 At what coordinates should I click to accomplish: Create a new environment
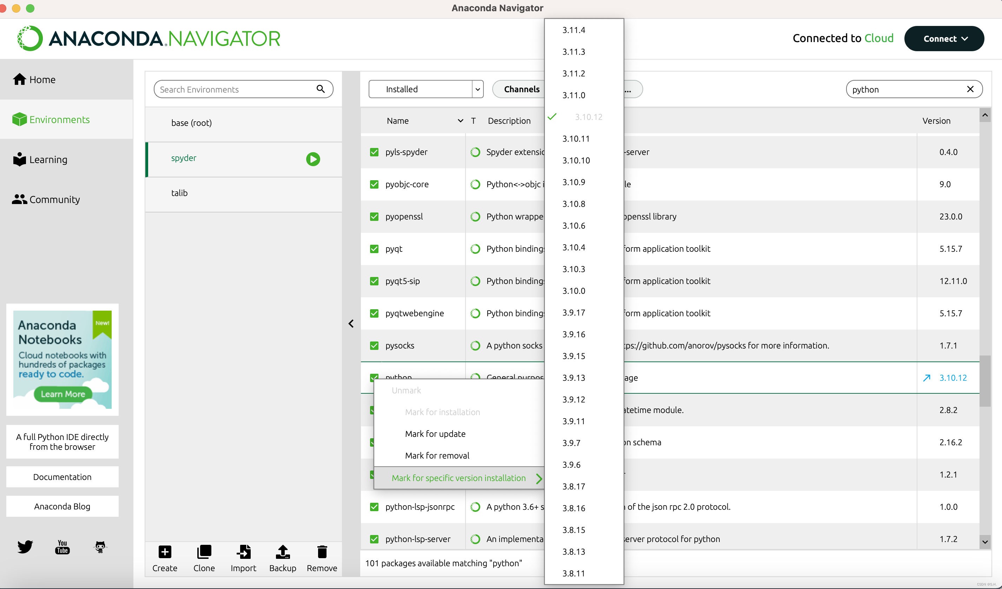[x=165, y=558]
